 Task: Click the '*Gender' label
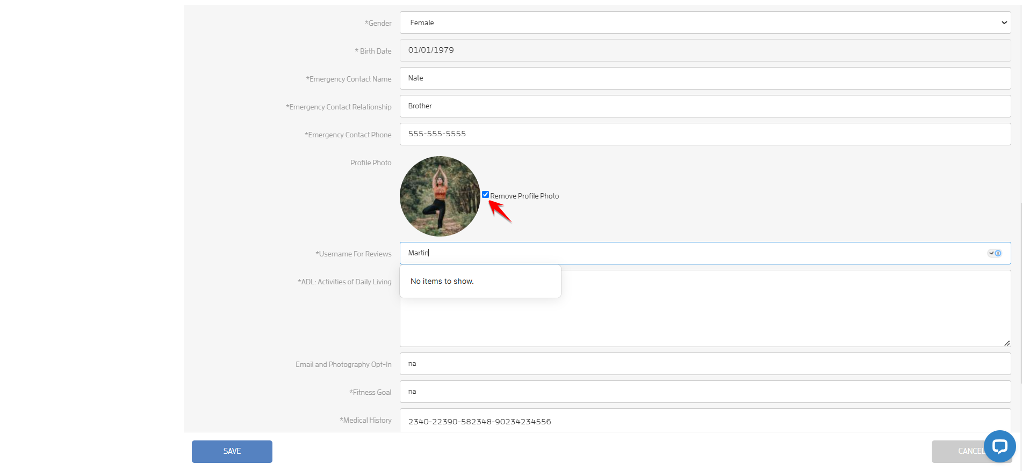[378, 23]
